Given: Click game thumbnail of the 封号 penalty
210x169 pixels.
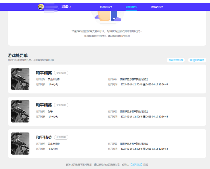Looking at the screenshot, I should tap(20, 111).
